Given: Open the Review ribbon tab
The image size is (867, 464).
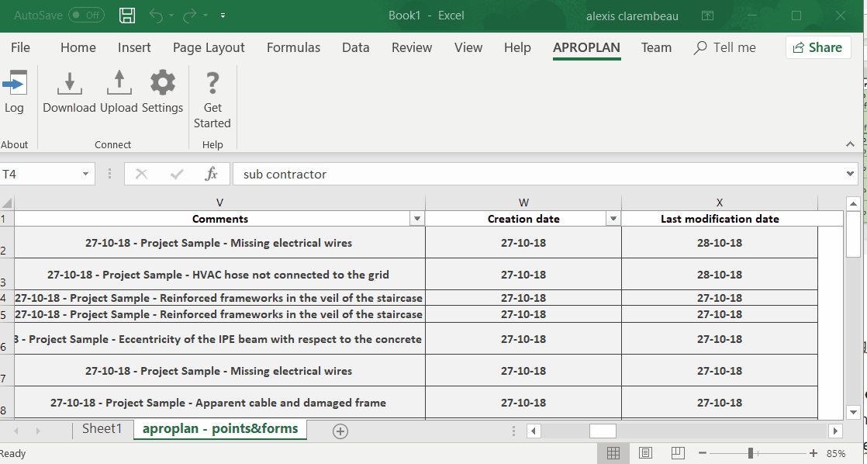Looking at the screenshot, I should click(x=412, y=47).
